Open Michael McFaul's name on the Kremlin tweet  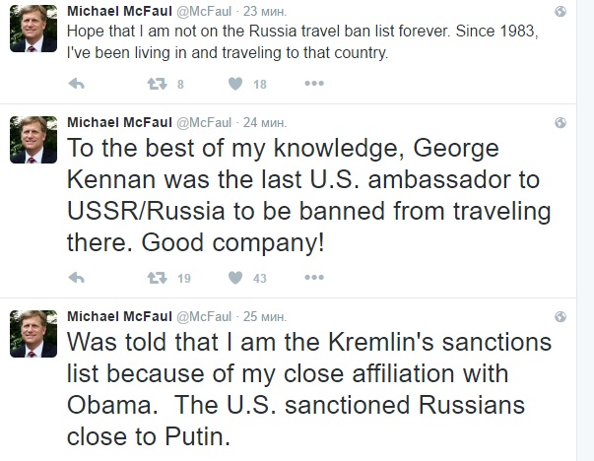click(x=117, y=315)
